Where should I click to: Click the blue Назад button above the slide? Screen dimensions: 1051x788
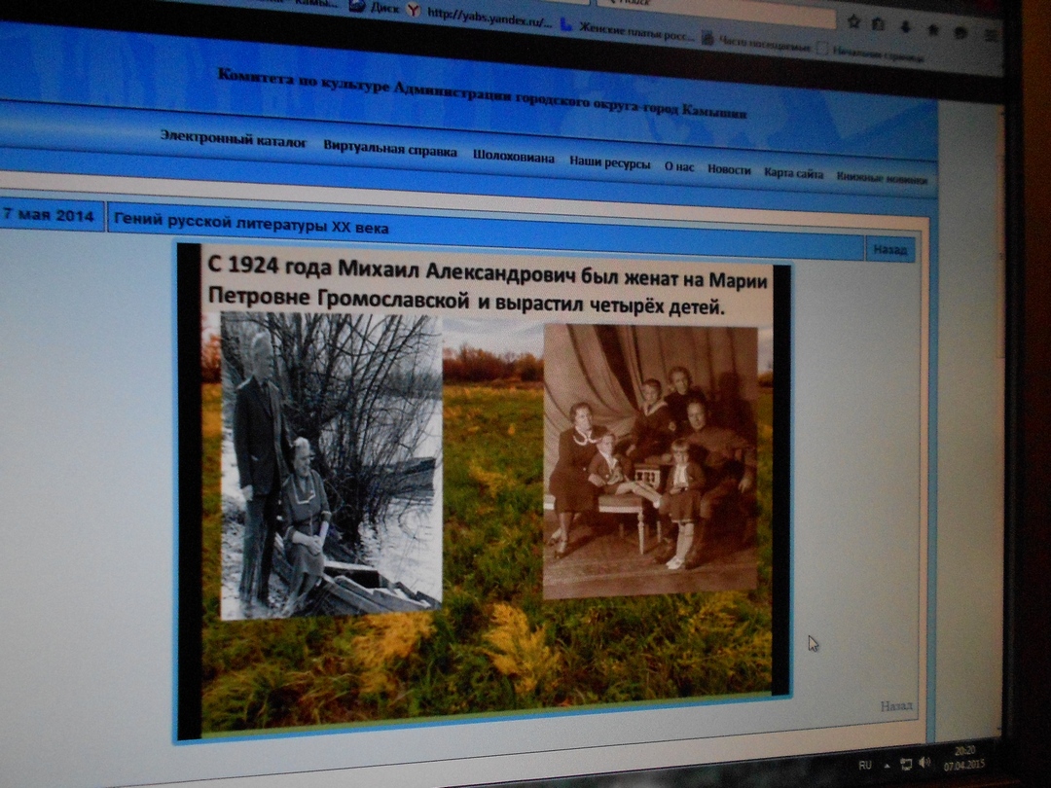point(889,250)
